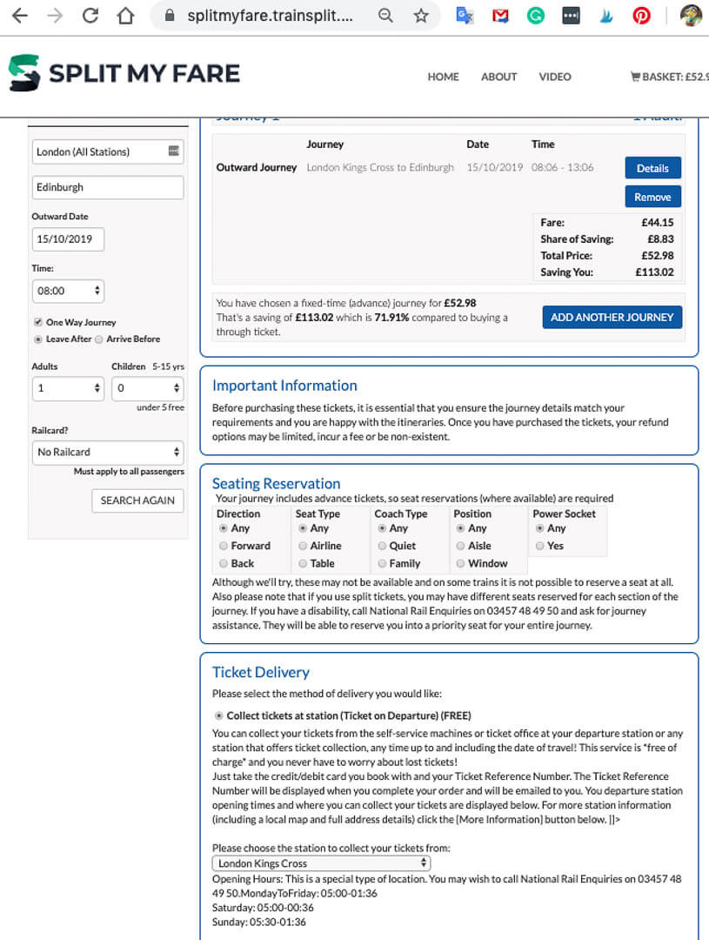Select Table seat type

click(303, 563)
